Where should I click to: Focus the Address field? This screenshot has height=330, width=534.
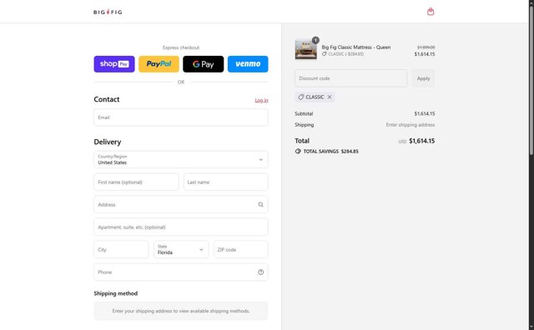coord(181,204)
